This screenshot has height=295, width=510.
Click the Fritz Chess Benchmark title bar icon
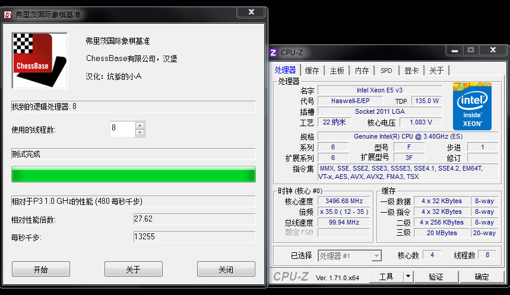(8, 15)
